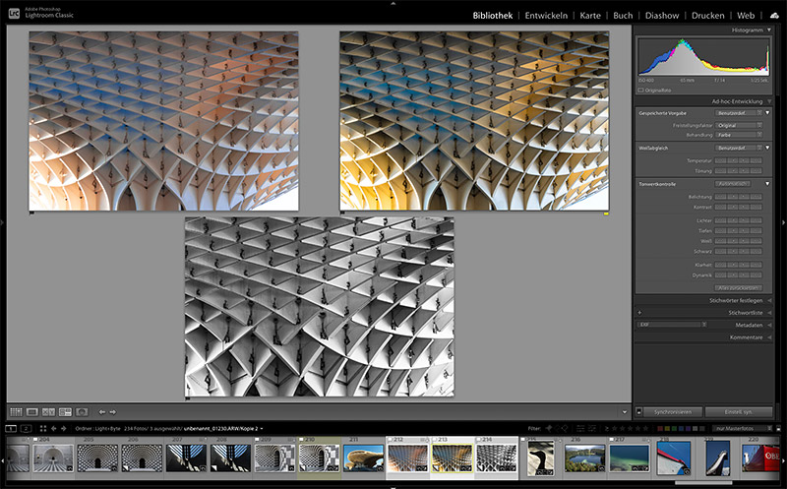The height and width of the screenshot is (489, 787).
Task: Open Compare view (XY) in toolbar
Action: 48,411
